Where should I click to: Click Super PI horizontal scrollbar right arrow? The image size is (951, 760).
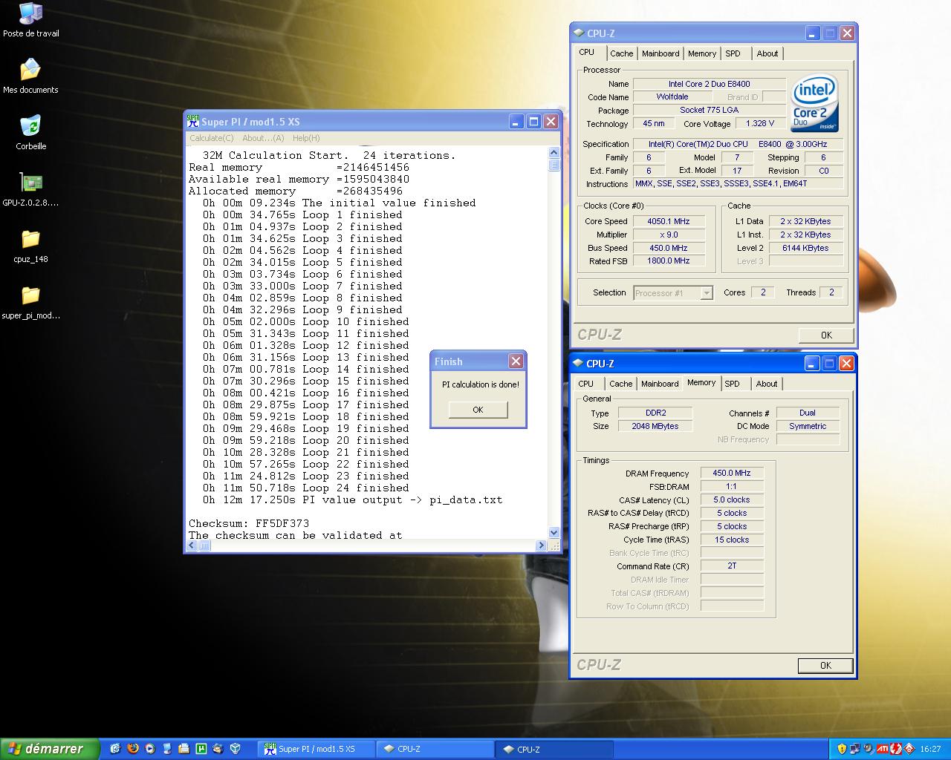[x=541, y=546]
